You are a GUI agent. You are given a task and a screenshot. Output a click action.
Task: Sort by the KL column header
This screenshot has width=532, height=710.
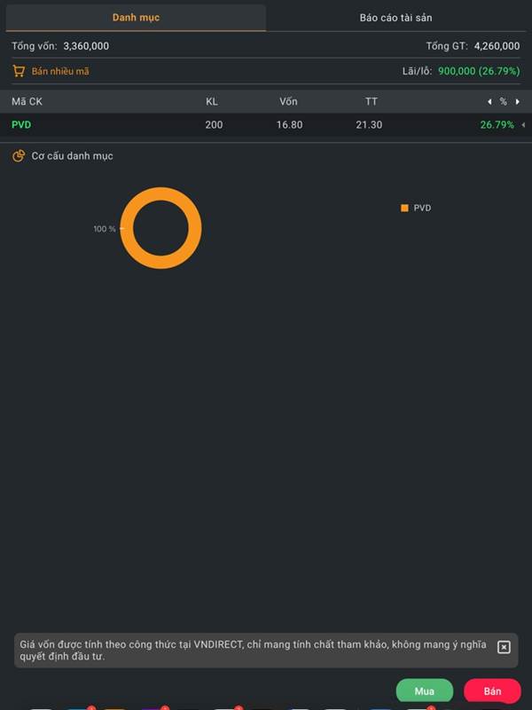pos(212,102)
